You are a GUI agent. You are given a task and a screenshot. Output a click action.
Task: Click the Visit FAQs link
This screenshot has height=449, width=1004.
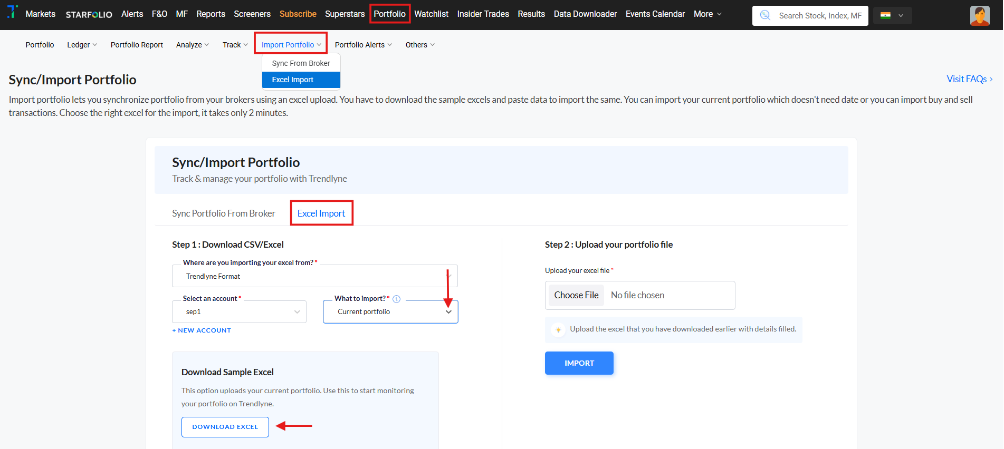coord(970,79)
